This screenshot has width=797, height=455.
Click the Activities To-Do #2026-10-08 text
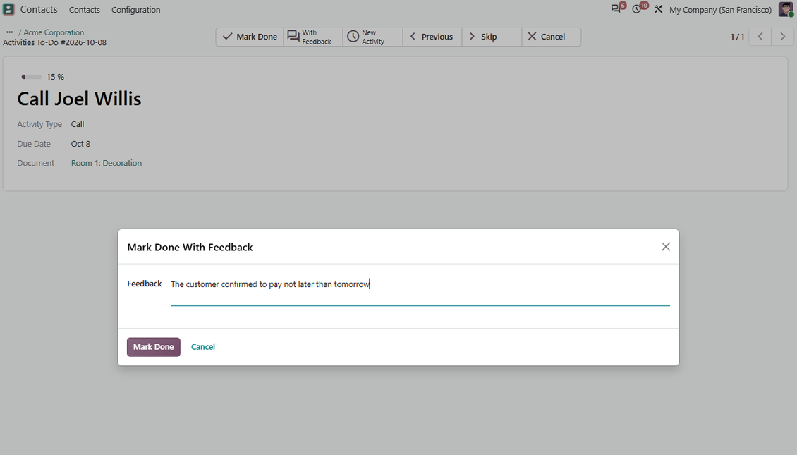pos(55,43)
